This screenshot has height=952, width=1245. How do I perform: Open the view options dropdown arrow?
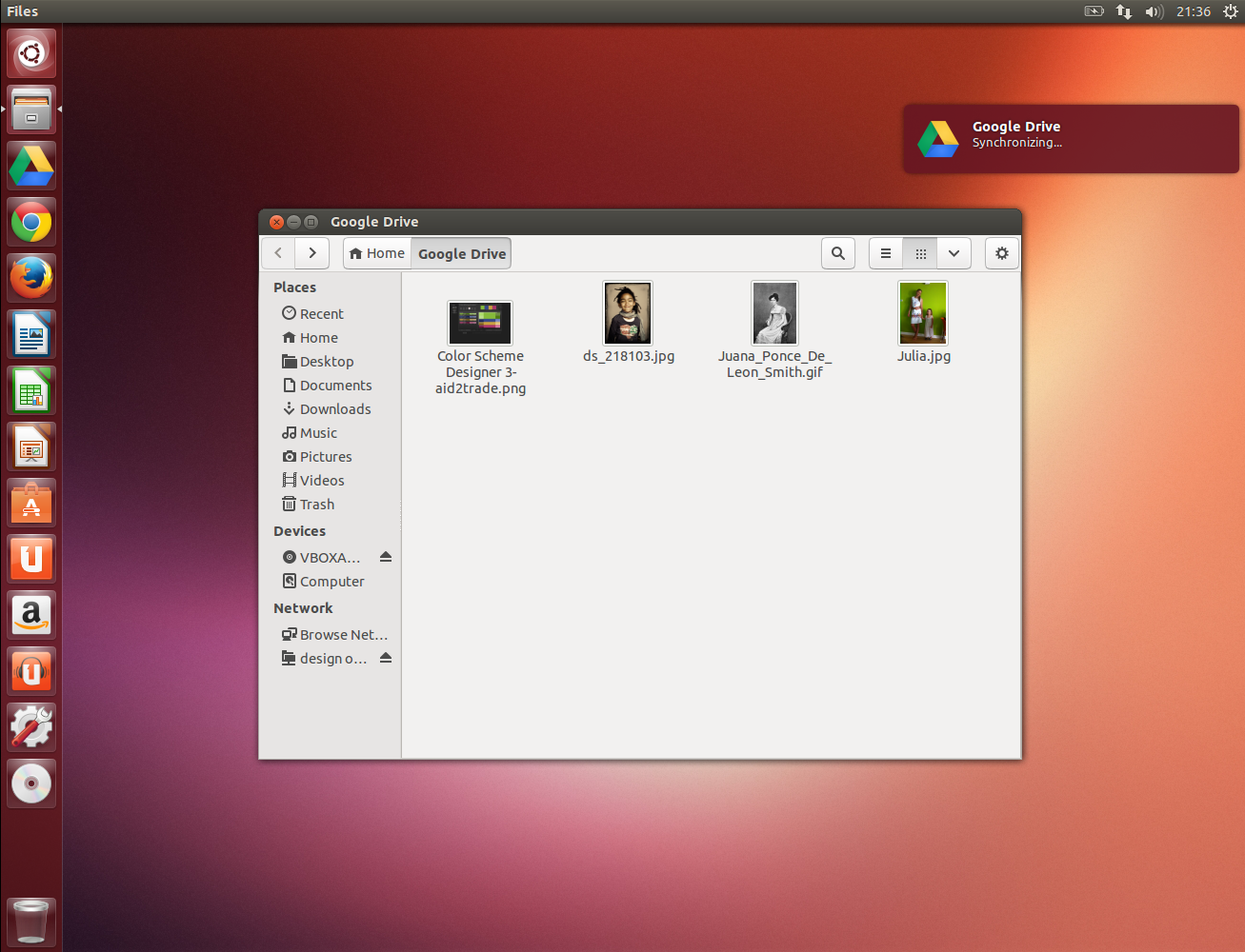coord(954,253)
